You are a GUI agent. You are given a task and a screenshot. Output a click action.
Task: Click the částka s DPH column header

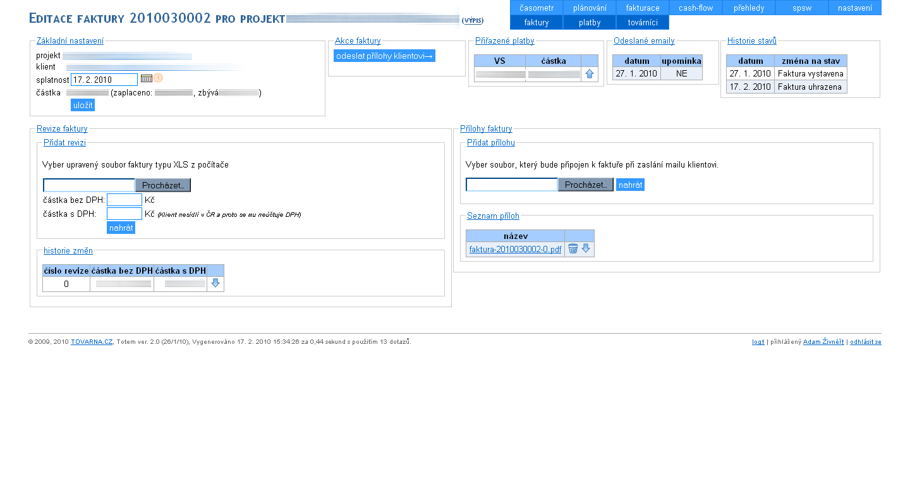pos(181,271)
